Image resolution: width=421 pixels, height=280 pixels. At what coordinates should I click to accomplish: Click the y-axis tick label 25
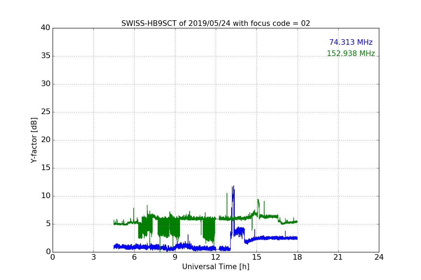pyautogui.click(x=46, y=112)
